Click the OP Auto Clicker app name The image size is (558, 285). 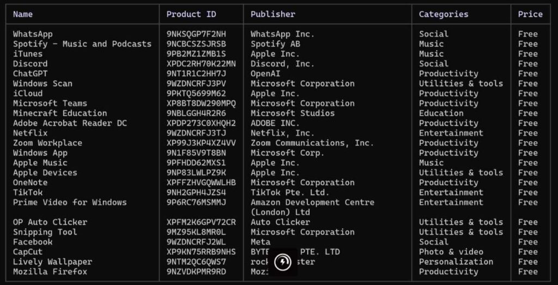[50, 222]
